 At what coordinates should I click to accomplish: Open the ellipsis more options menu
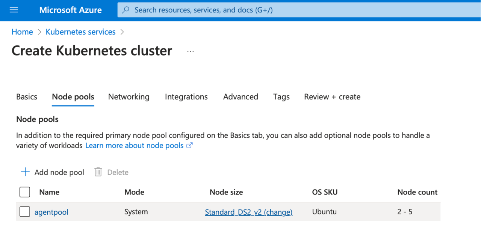click(x=191, y=51)
